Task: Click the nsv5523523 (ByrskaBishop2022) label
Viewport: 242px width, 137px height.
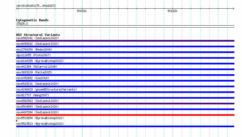Action: [x=40, y=124]
